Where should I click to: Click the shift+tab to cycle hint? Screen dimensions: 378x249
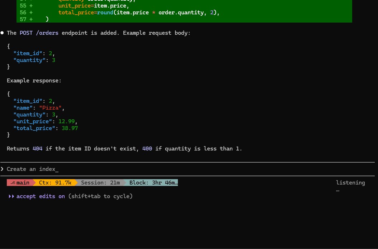100,196
